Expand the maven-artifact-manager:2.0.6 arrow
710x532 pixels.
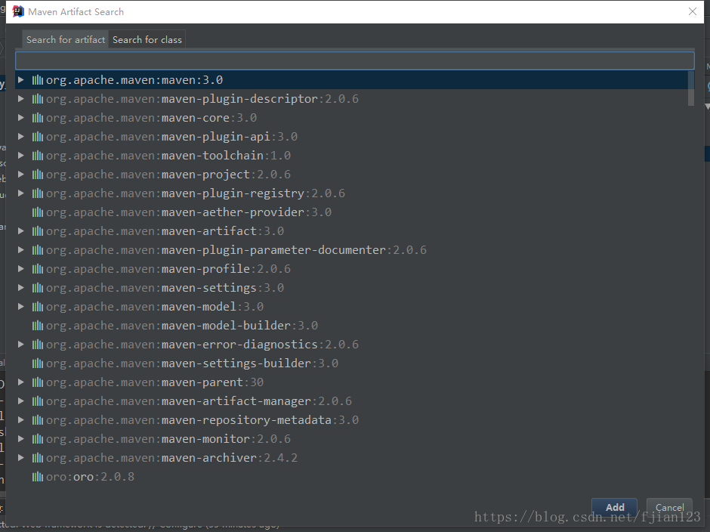pyautogui.click(x=21, y=401)
